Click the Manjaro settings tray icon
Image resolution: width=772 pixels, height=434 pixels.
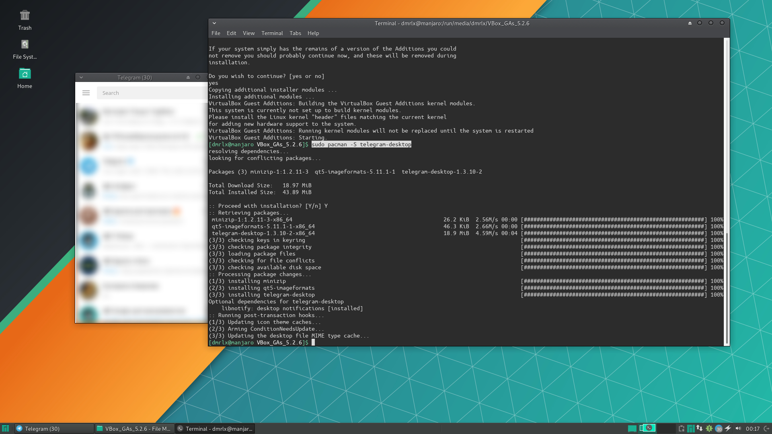[691, 428]
